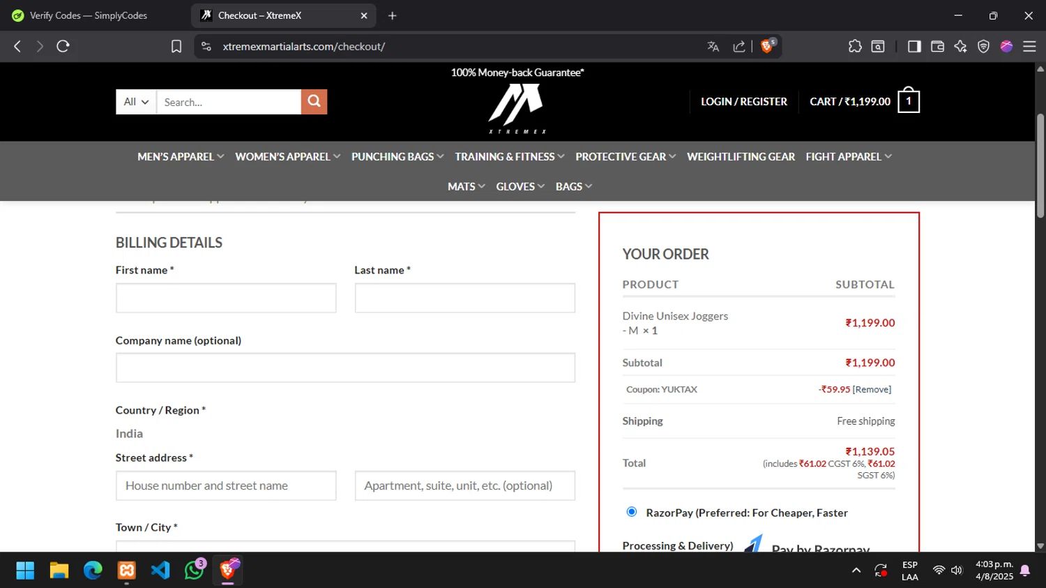Open a new browser tab

pos(392,15)
